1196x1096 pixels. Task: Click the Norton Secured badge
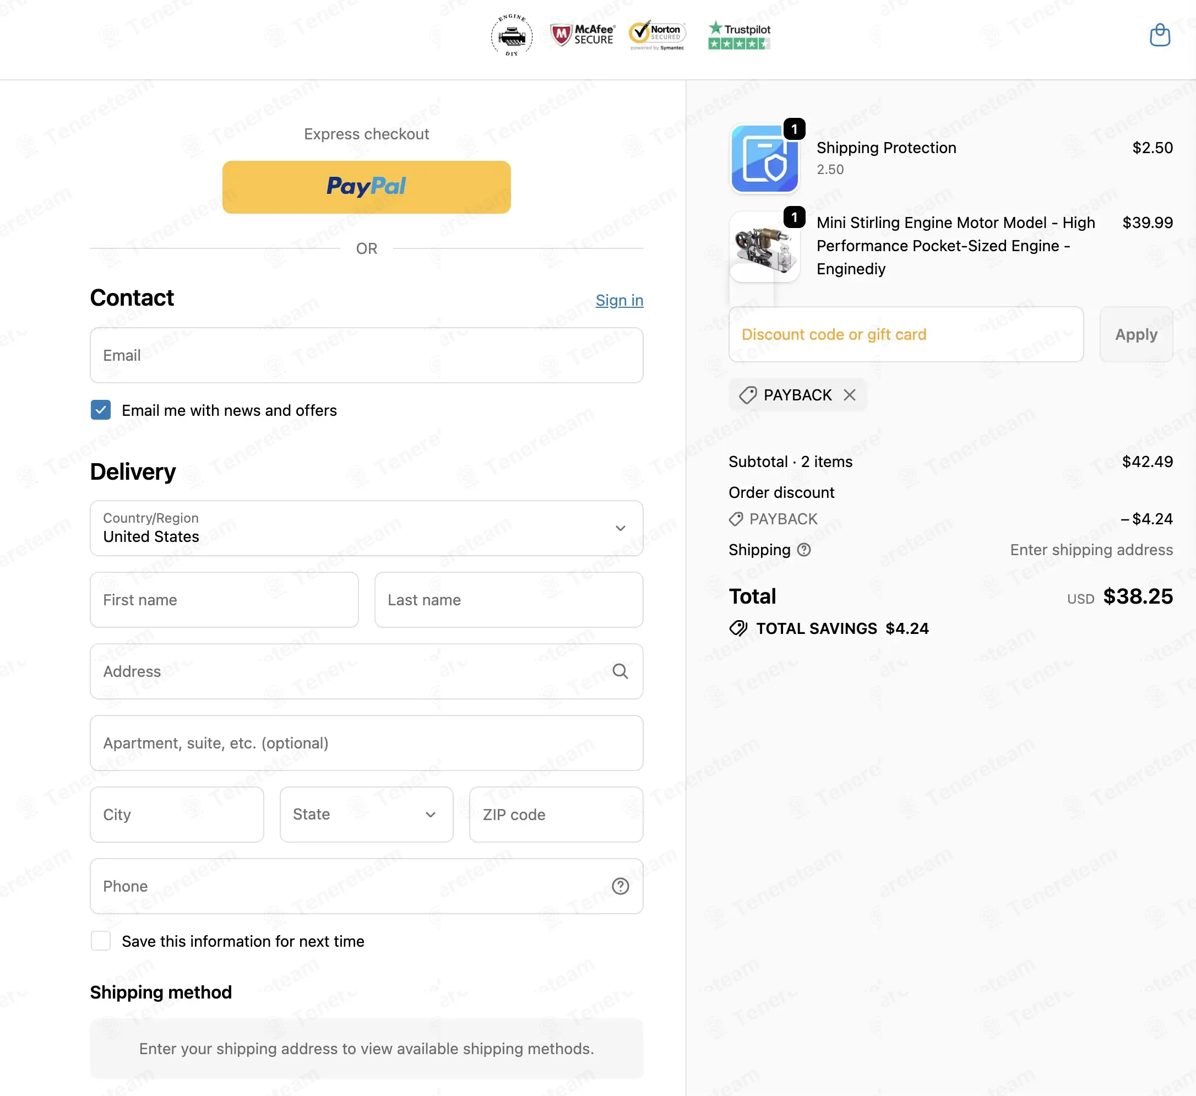coord(657,36)
